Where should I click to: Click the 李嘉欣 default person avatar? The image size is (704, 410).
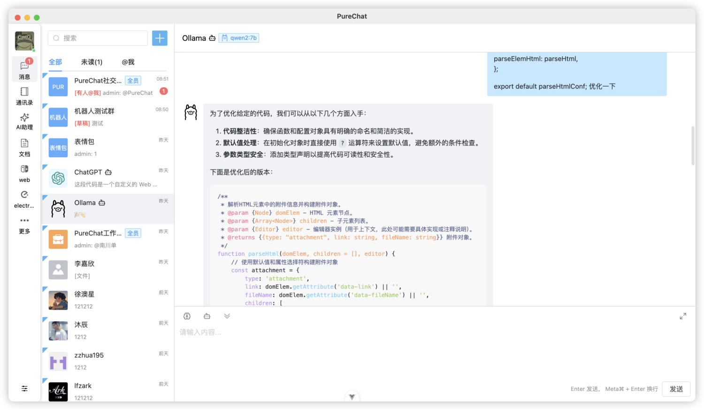coord(58,270)
